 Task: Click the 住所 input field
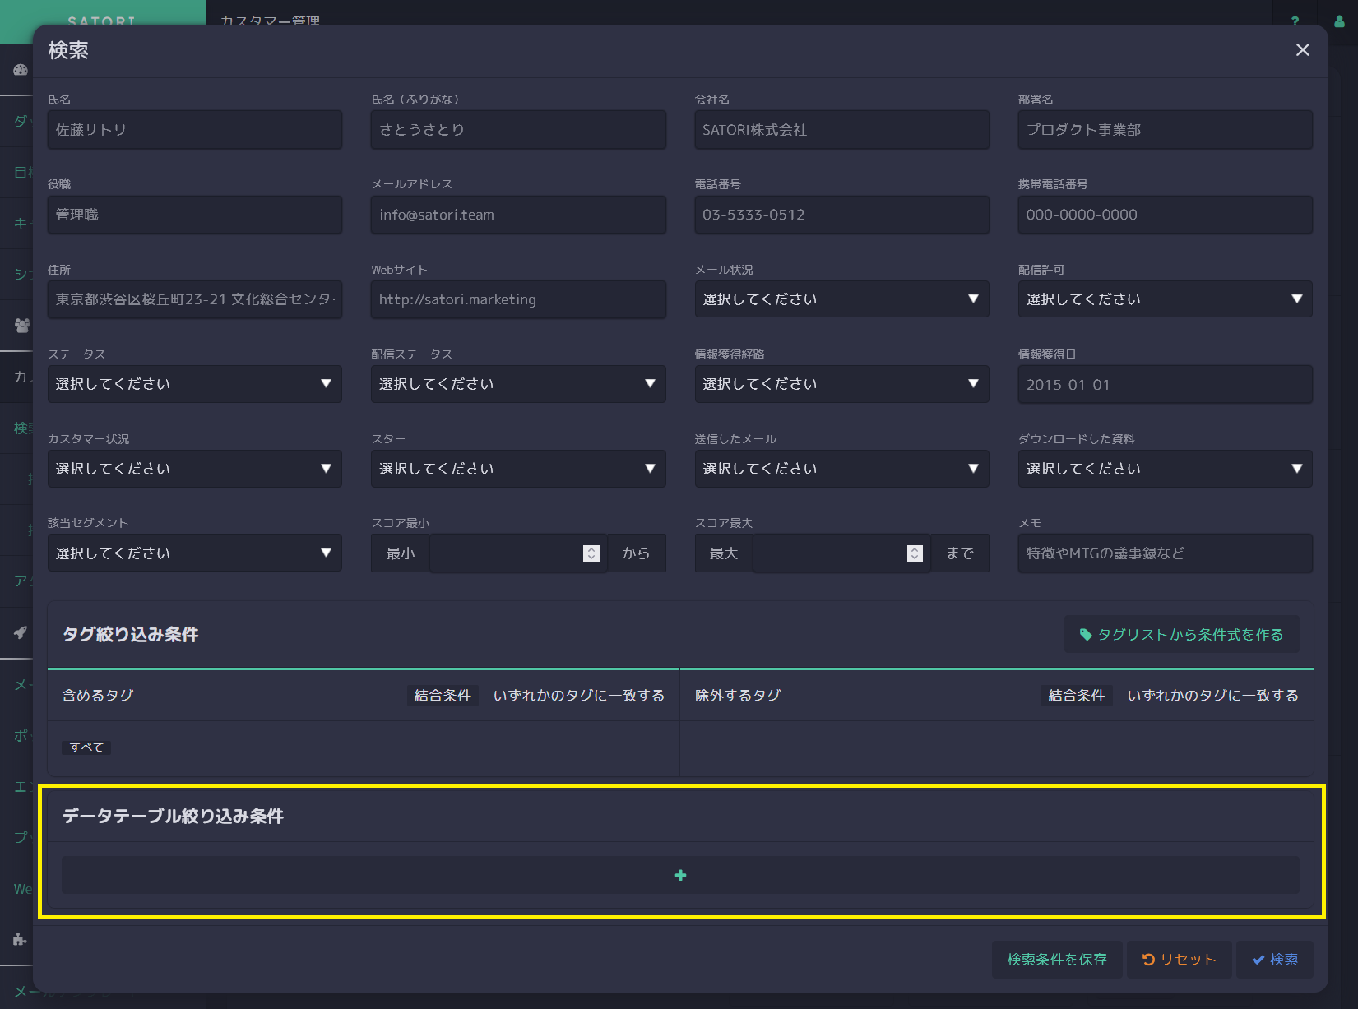pos(194,299)
